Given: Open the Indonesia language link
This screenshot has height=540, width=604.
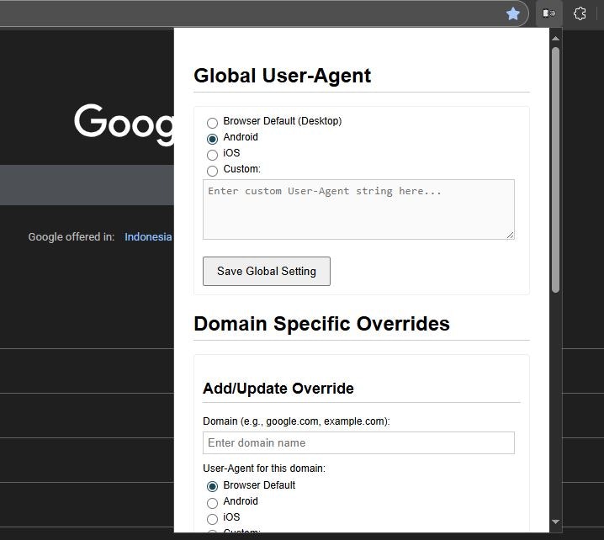Looking at the screenshot, I should tap(148, 237).
